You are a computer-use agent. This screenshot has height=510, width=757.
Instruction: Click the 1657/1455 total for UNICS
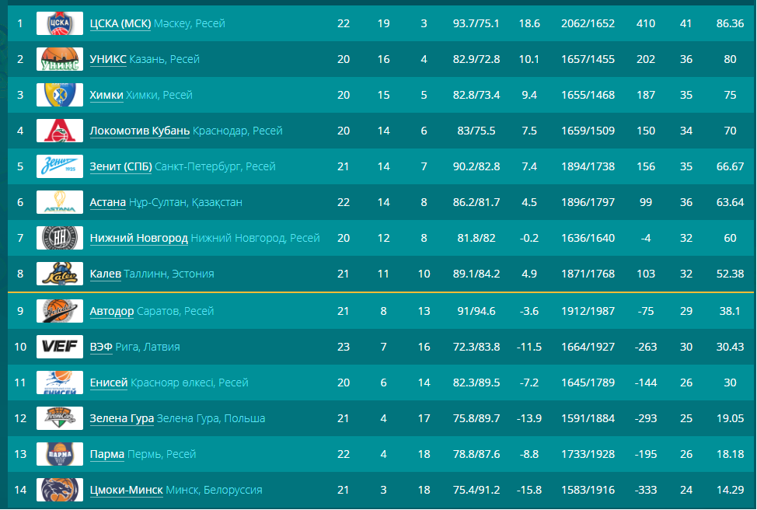pos(588,59)
